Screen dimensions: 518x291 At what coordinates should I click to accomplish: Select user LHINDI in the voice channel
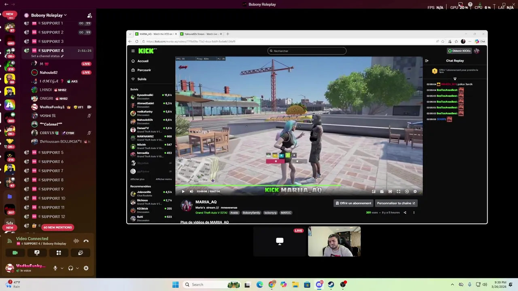coord(61,90)
